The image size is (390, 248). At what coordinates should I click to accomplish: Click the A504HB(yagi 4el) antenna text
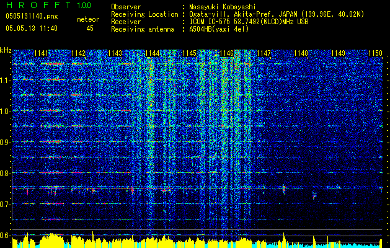click(x=219, y=29)
